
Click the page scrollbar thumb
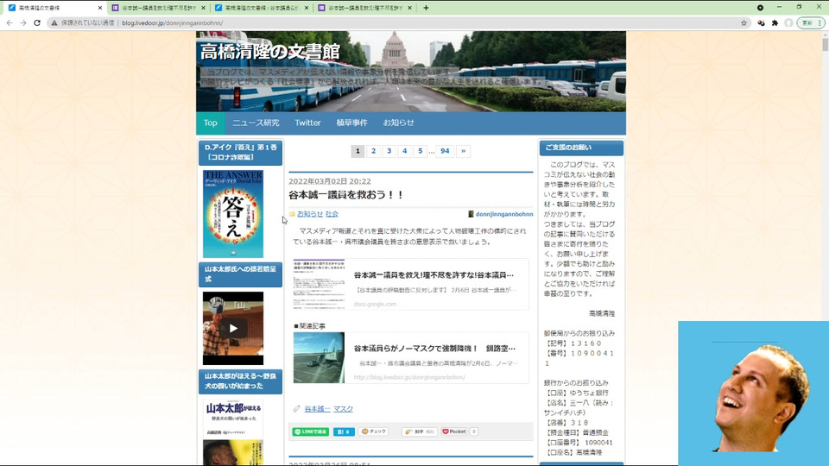point(825,45)
